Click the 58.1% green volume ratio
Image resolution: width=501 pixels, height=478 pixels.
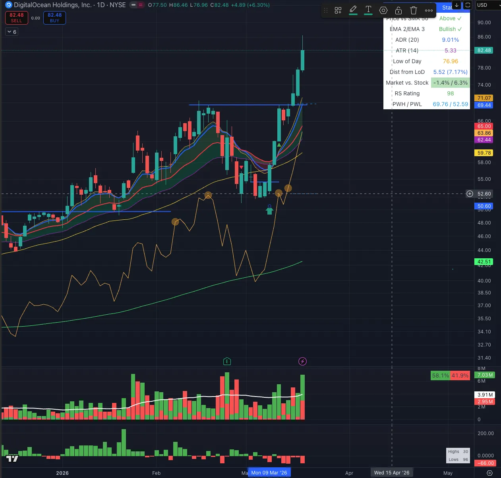click(440, 375)
